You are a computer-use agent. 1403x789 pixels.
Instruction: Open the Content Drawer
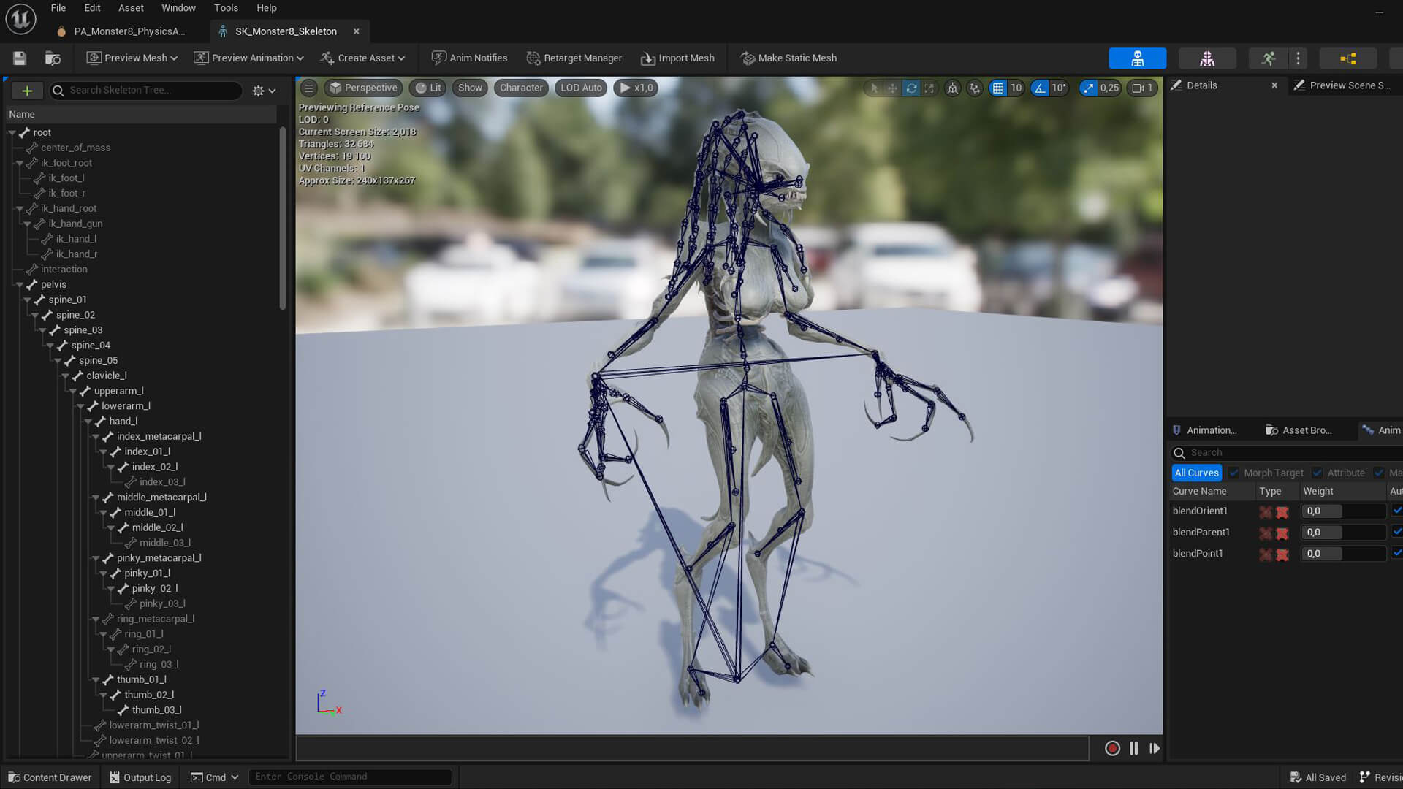(50, 777)
